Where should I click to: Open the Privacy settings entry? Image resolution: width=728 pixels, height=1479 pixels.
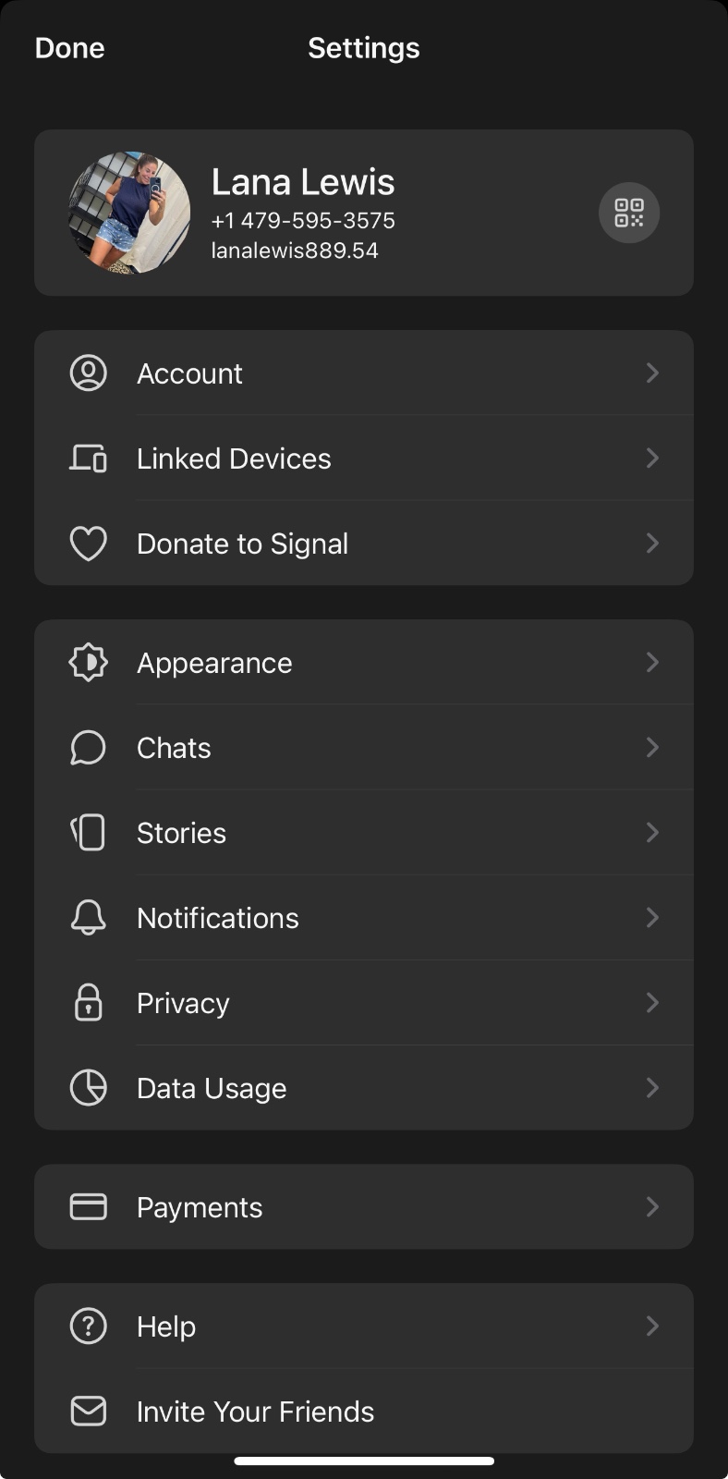364,1003
